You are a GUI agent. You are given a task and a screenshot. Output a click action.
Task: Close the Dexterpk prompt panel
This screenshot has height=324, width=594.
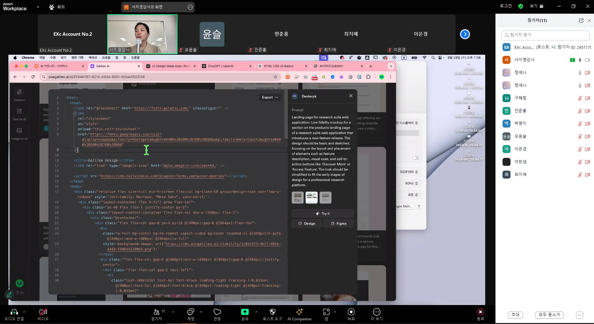[351, 96]
